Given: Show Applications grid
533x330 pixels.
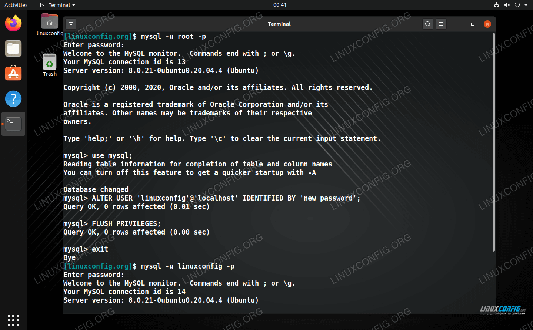Looking at the screenshot, I should pos(13,320).
